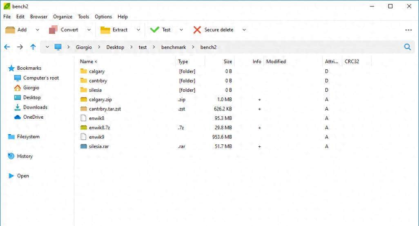419x226 pixels.
Task: Click the Extract toolbar icon
Action: (105, 30)
